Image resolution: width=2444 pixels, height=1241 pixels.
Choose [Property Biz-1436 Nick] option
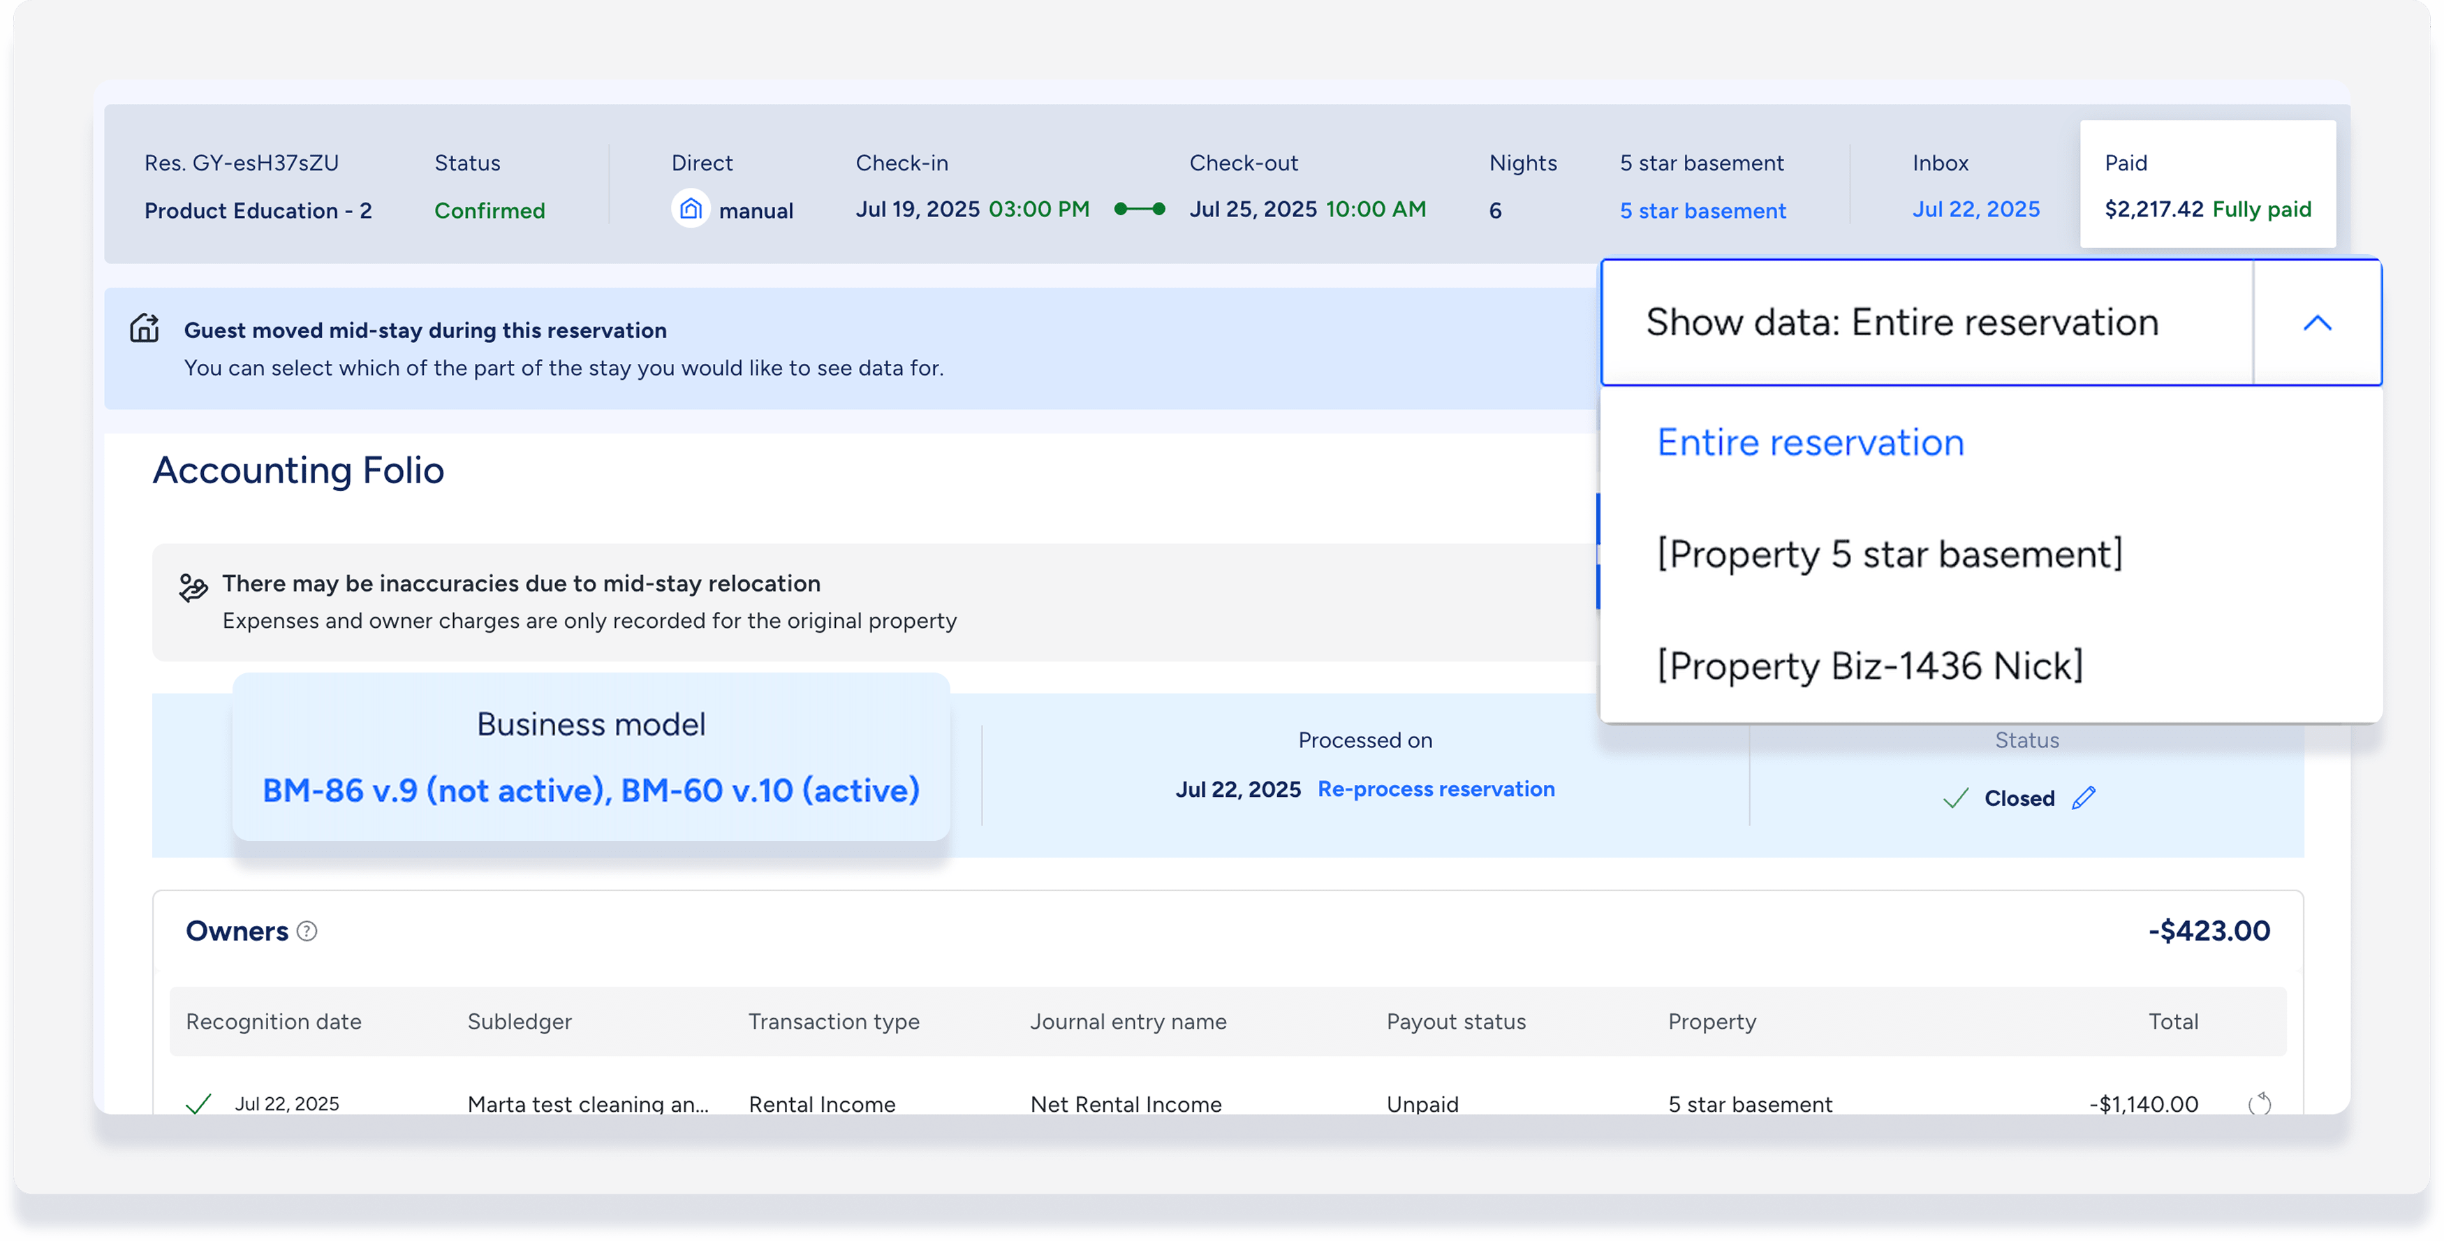[x=1870, y=666]
